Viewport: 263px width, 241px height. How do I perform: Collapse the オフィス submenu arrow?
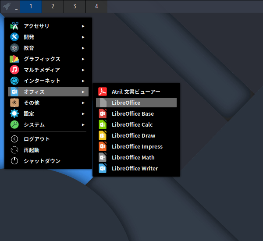tap(83, 92)
